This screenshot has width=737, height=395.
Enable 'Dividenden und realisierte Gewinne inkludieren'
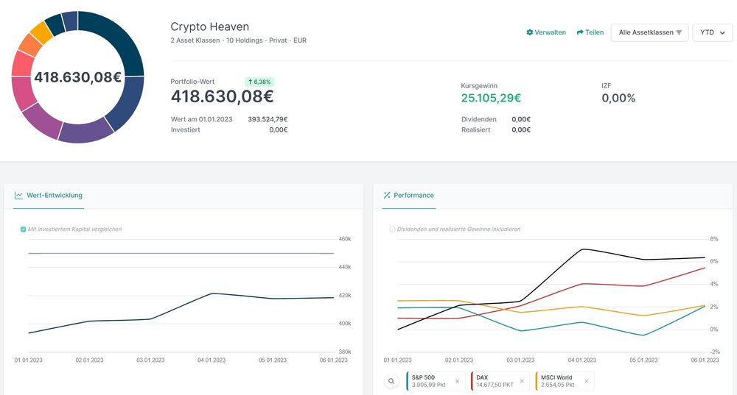[x=392, y=229]
